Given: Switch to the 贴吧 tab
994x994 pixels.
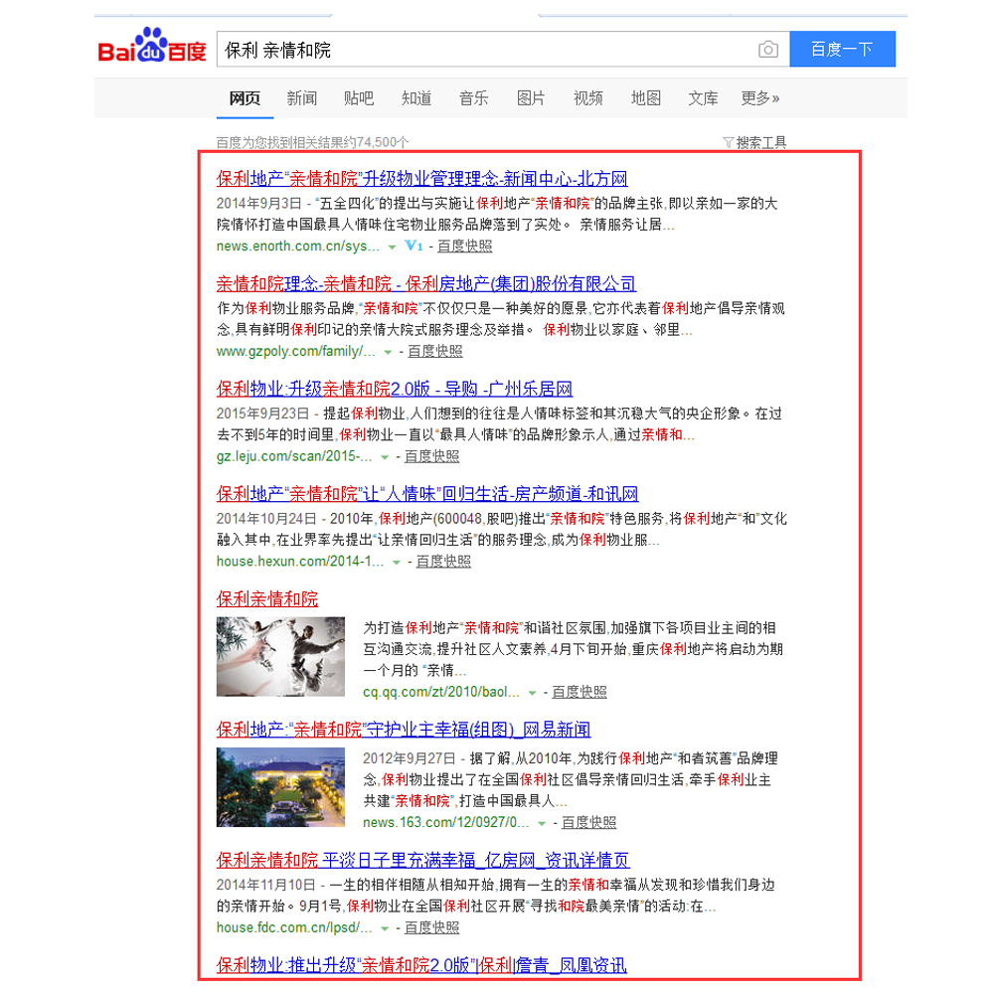Looking at the screenshot, I should 359,98.
